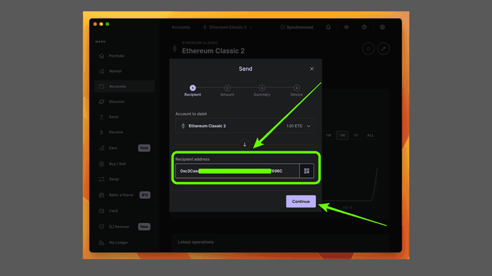The height and width of the screenshot is (276, 492).
Task: Toggle discreet mode eye icon
Action: (346, 28)
